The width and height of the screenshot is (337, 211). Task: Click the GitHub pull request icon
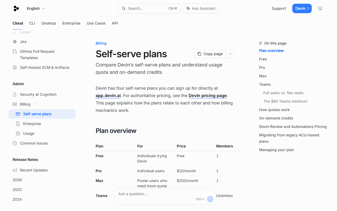click(15, 51)
